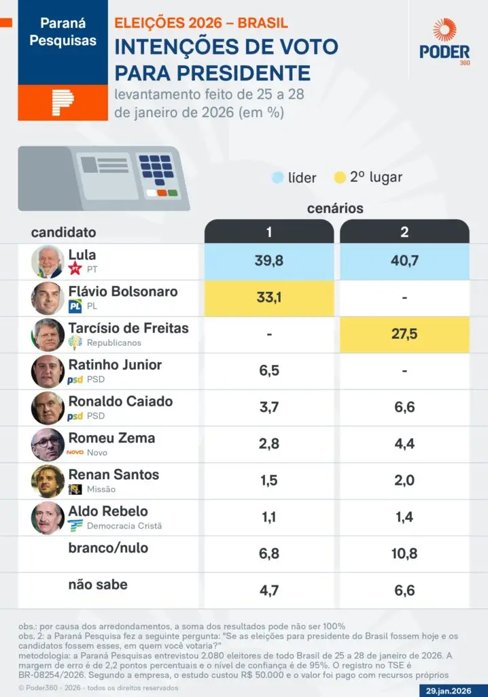
Task: Click the Tarcísio de Freitas candidate name
Action: click(x=128, y=328)
